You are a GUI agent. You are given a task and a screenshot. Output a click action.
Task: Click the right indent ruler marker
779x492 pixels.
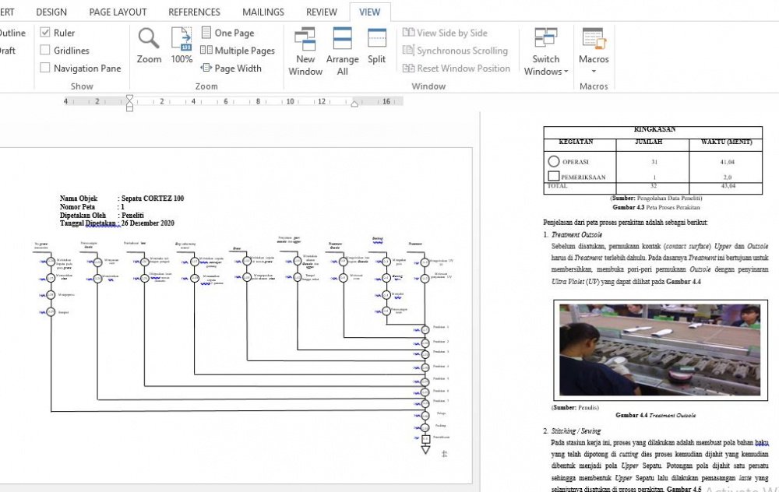[x=354, y=104]
